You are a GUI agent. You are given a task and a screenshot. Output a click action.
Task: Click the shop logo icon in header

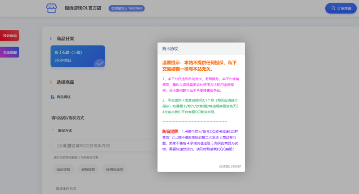click(x=51, y=8)
